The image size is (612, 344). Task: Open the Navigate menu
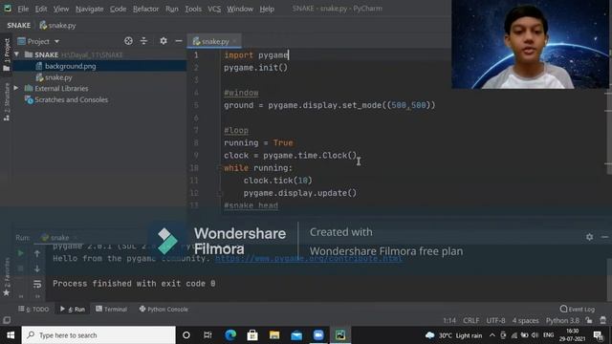click(89, 9)
